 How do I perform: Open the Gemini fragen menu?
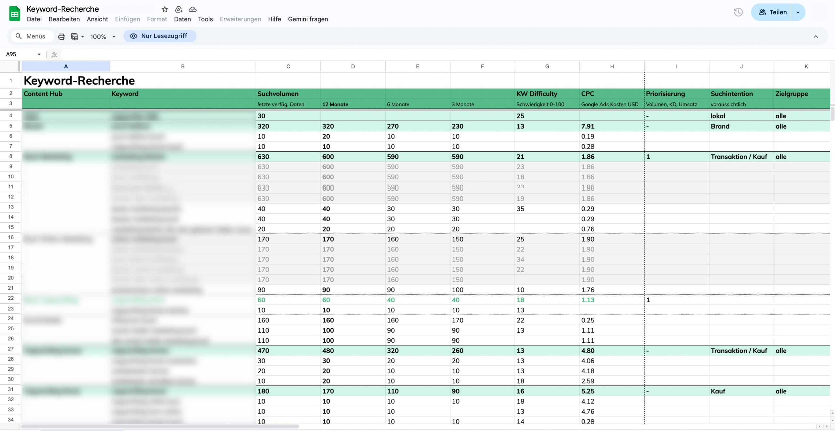tap(308, 19)
